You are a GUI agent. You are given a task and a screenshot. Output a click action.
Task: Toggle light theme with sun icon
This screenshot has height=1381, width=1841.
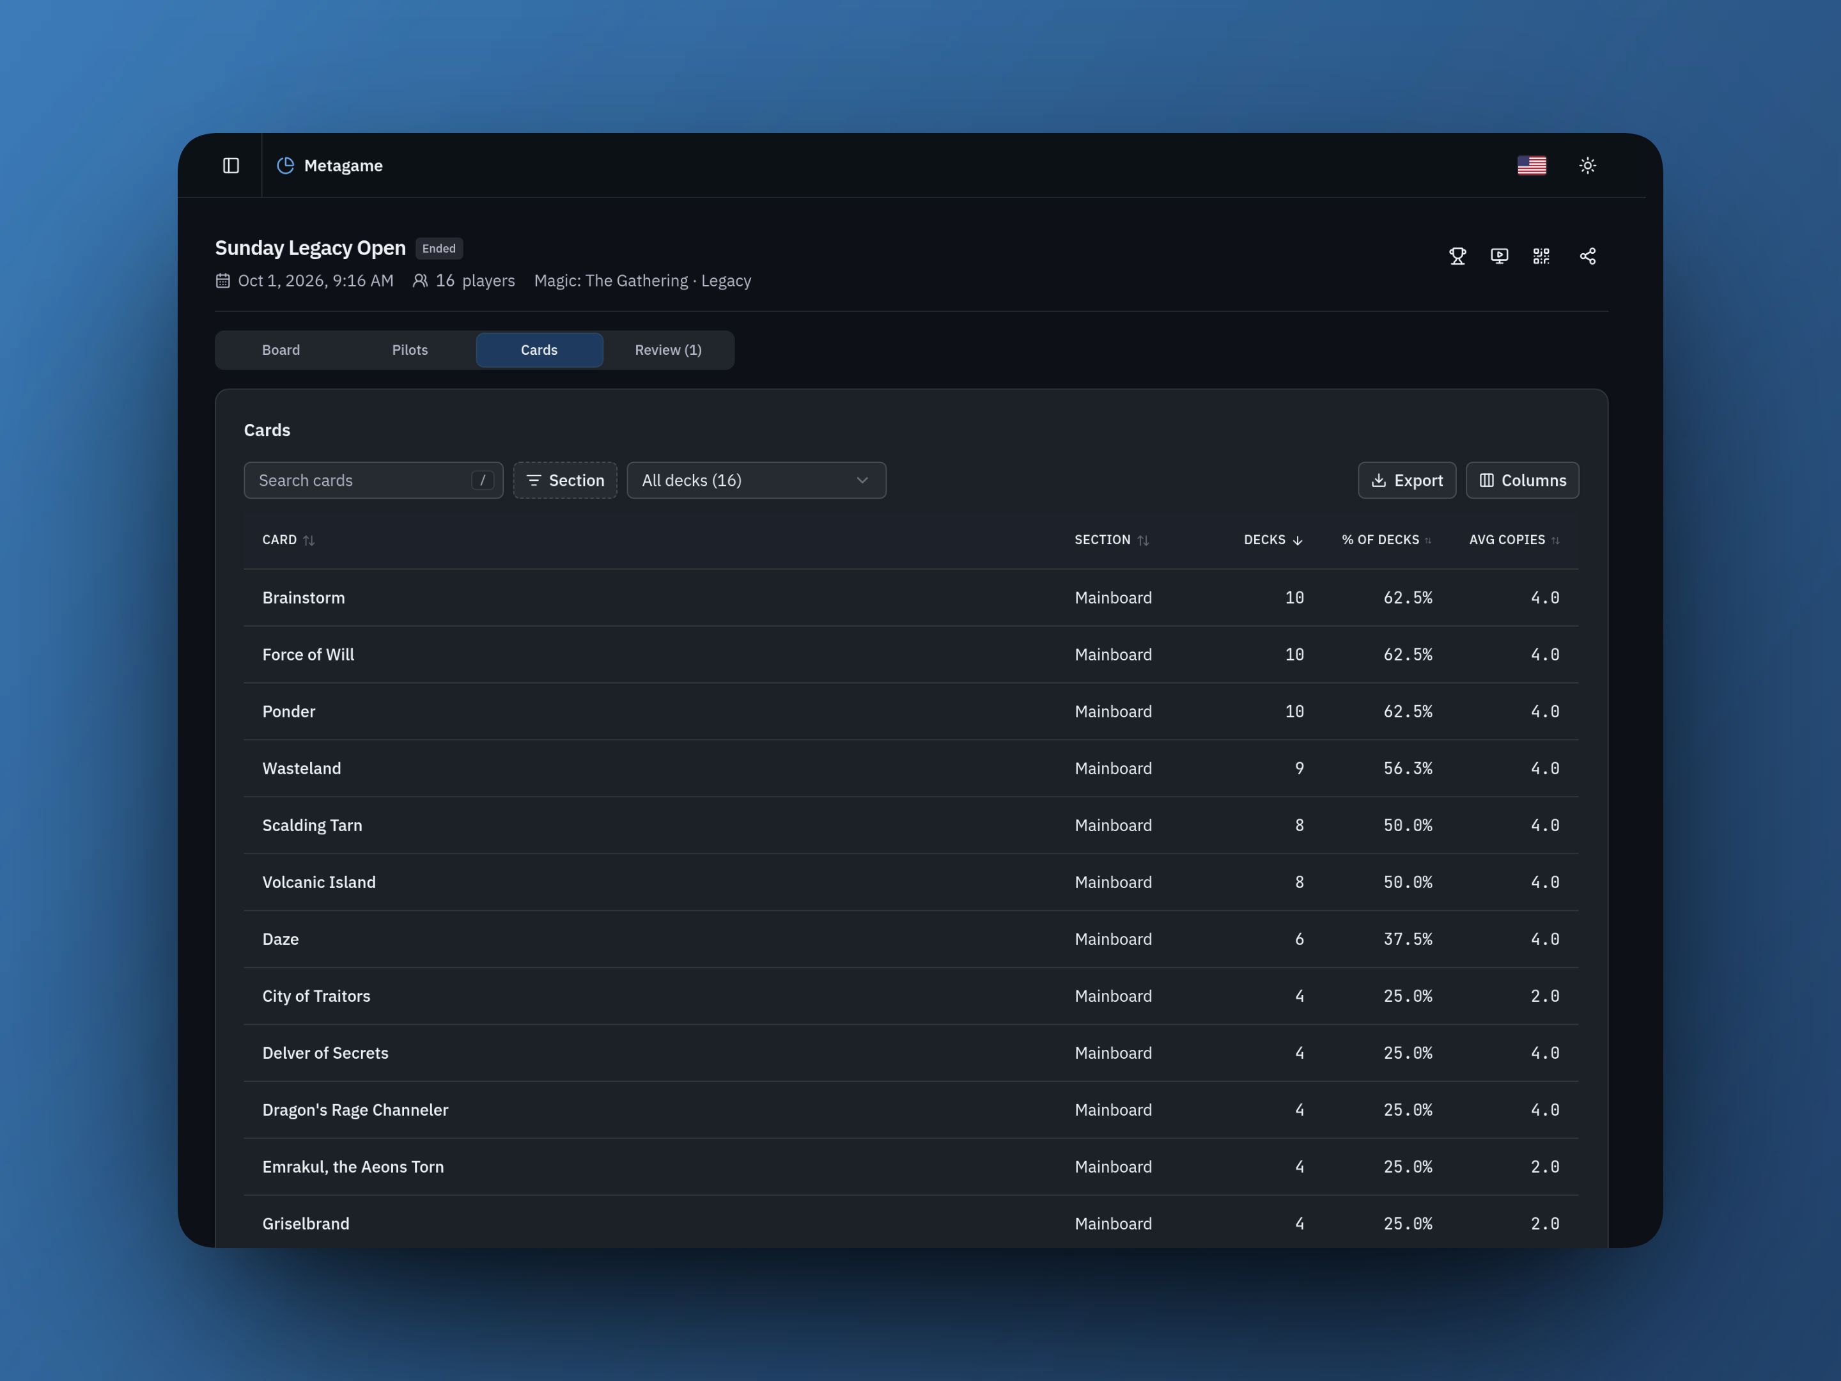1587,166
